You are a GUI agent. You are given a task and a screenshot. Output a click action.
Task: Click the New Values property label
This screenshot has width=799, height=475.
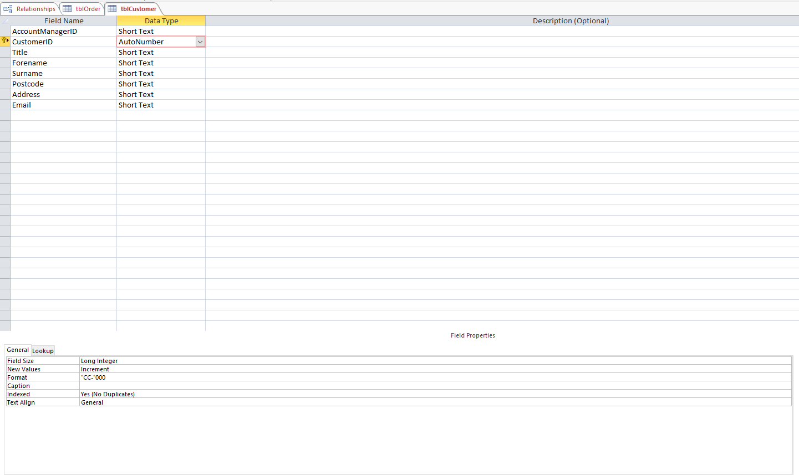24,369
